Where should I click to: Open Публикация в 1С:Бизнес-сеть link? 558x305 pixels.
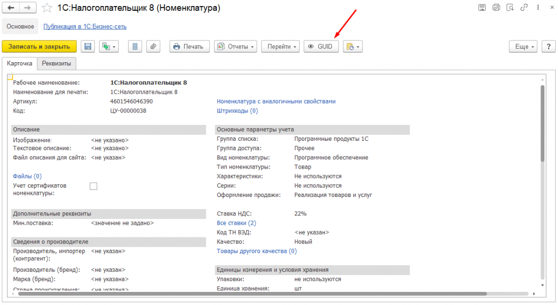pyautogui.click(x=84, y=26)
